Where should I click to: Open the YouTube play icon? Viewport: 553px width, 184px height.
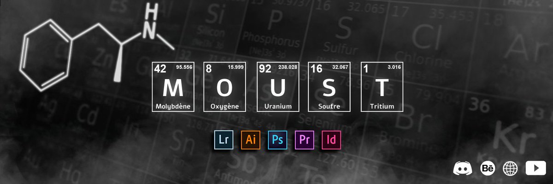tap(535, 168)
